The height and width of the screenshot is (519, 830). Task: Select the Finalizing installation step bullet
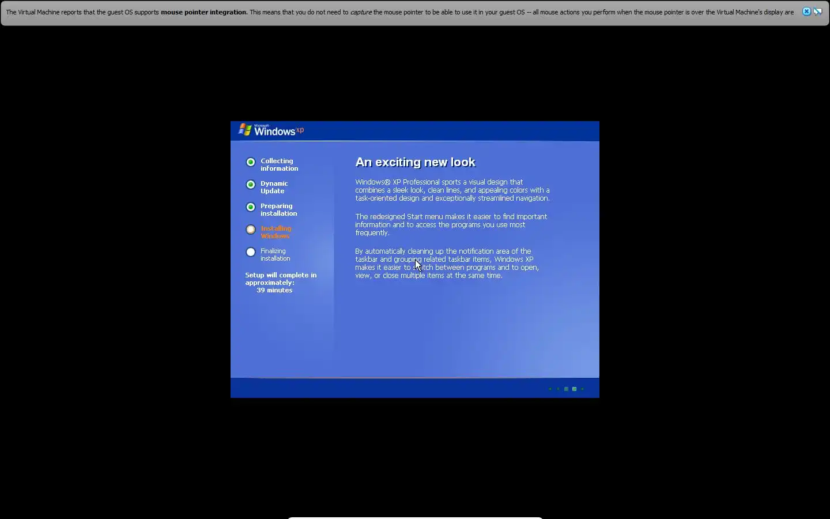coord(251,252)
